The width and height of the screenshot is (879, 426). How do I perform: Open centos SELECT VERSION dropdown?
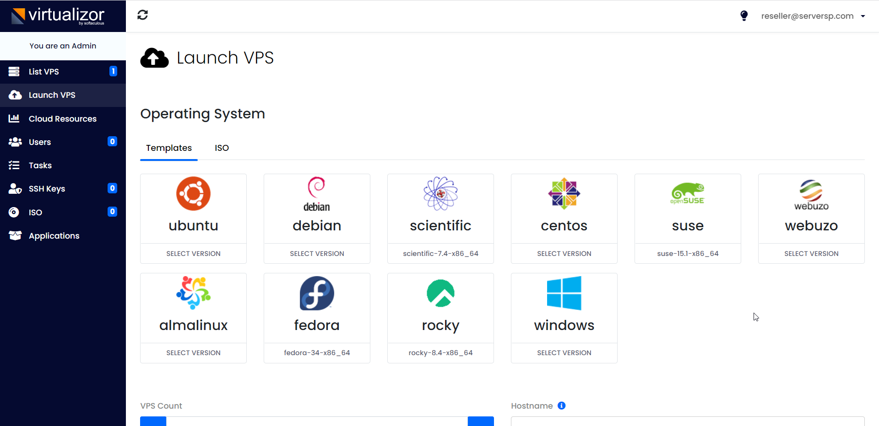(564, 254)
